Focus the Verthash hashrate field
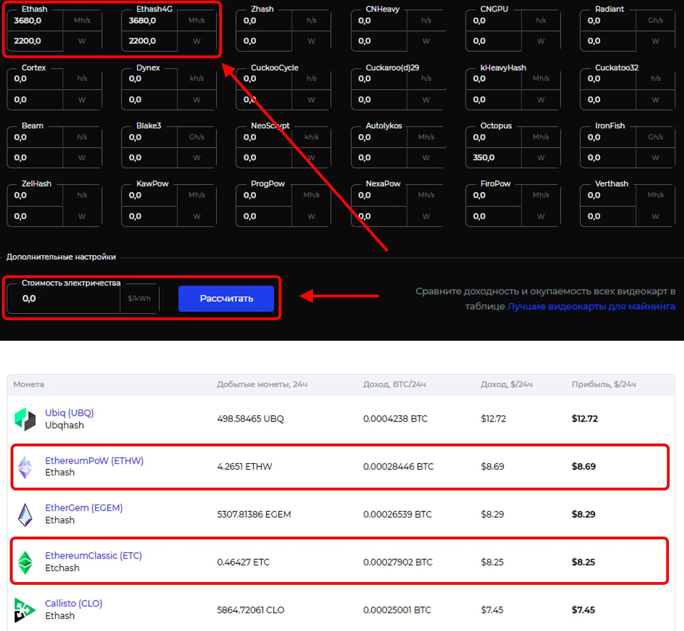The height and width of the screenshot is (631, 684). pos(608,196)
